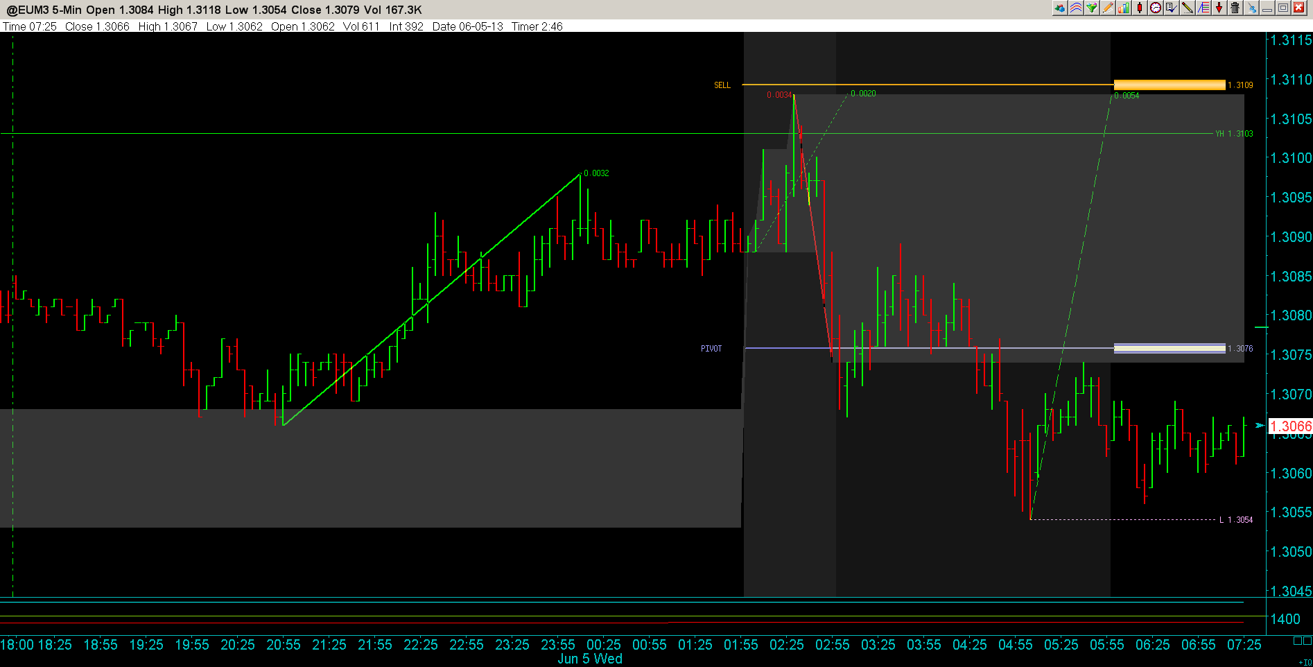Image resolution: width=1313 pixels, height=667 pixels.
Task: Click the 1.3045 price axis label
Action: coord(1291,591)
